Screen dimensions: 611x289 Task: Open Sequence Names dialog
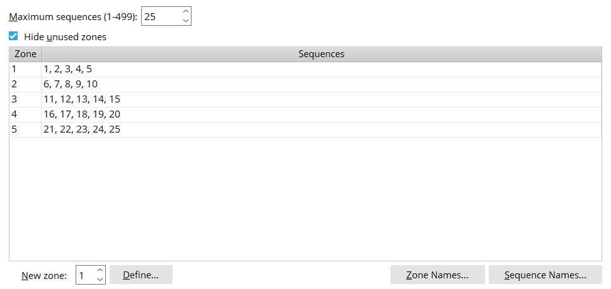(545, 275)
